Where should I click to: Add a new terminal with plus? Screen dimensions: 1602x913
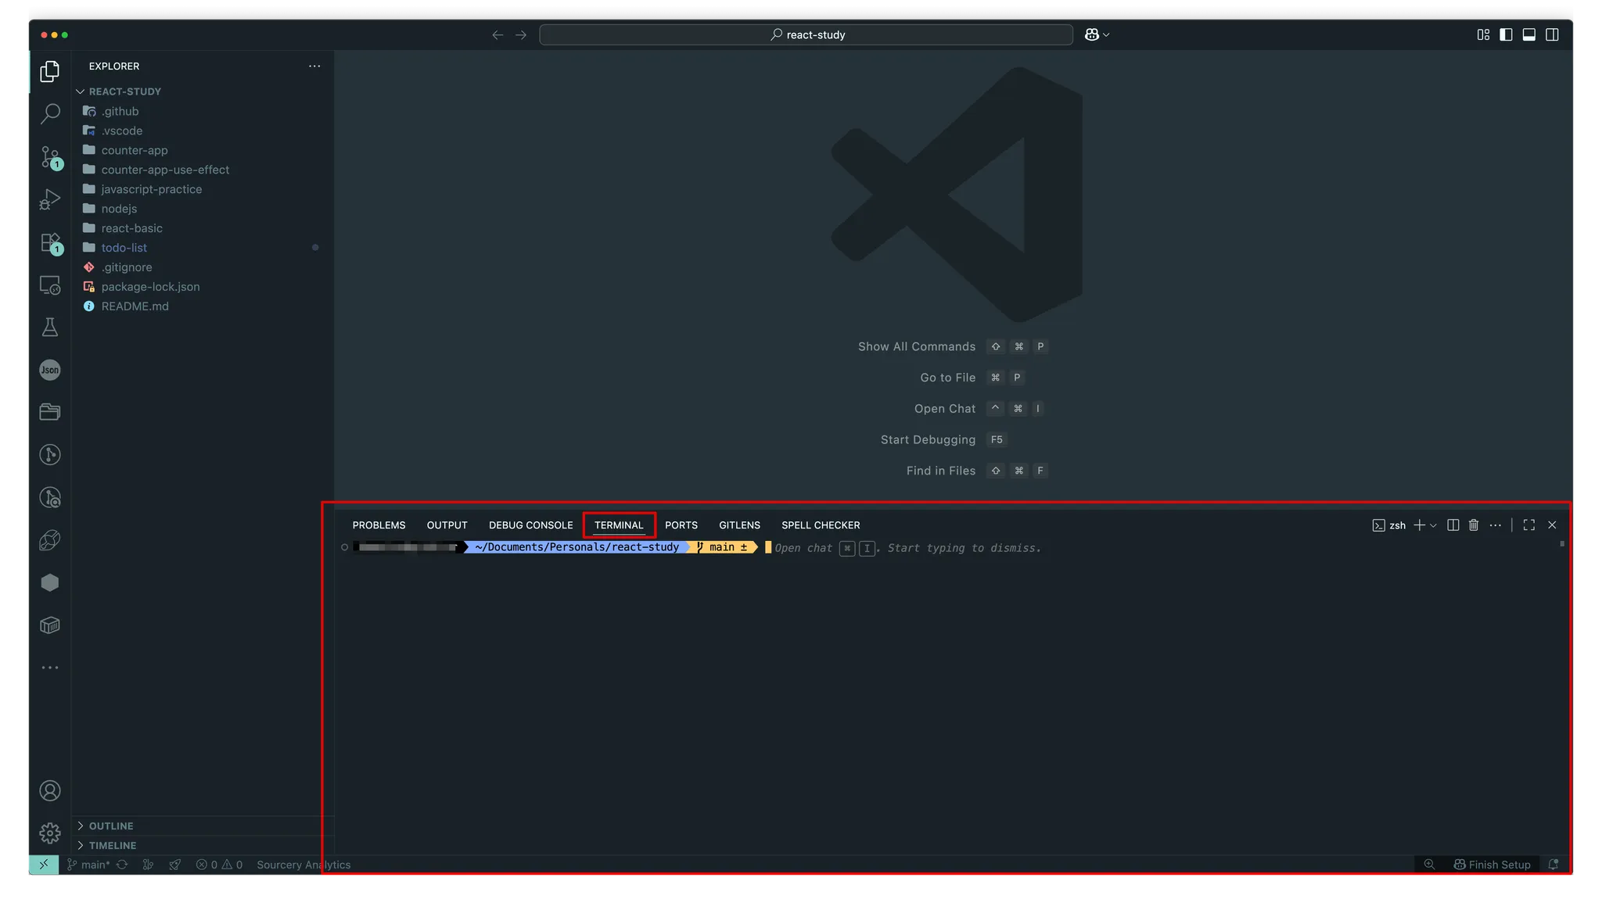(x=1419, y=525)
